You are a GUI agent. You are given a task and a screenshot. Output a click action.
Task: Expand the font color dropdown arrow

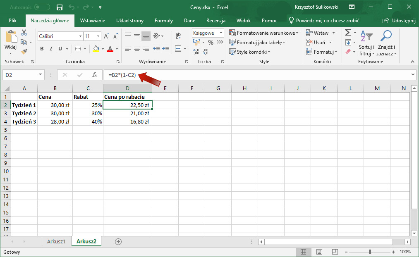(116, 49)
